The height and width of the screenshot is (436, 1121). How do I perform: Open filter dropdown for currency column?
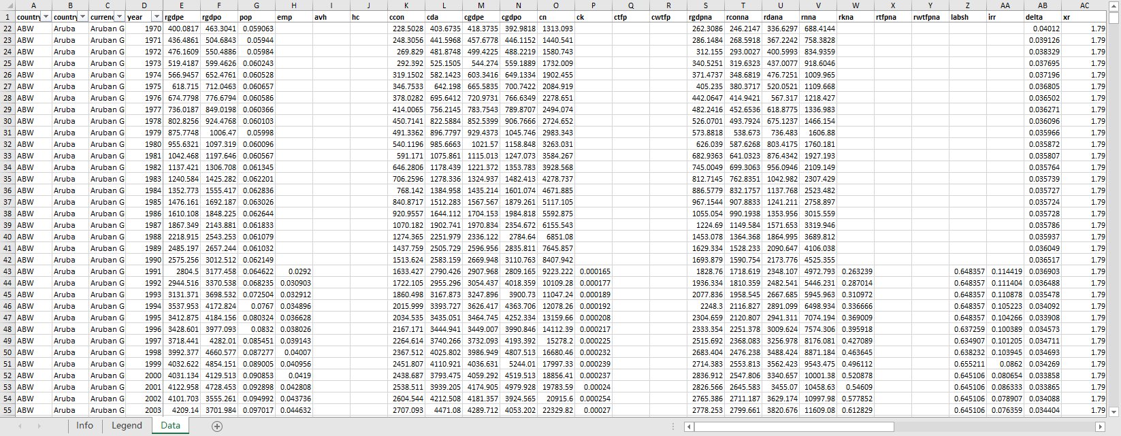point(119,16)
